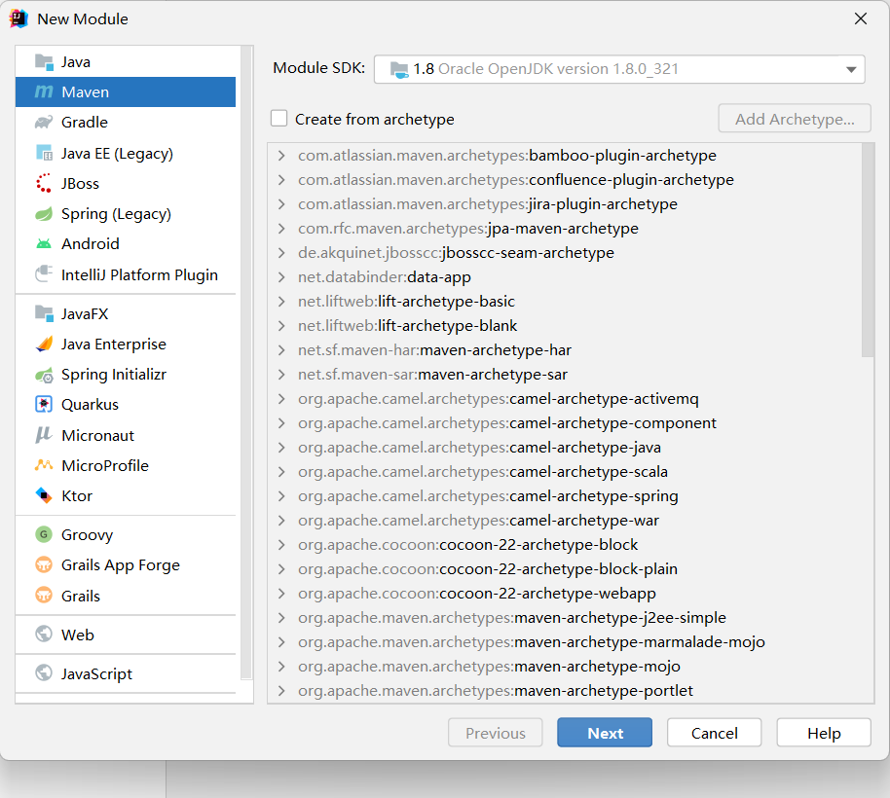Click the Grails orange icon
Viewport: 890px width, 798px height.
pyautogui.click(x=44, y=596)
